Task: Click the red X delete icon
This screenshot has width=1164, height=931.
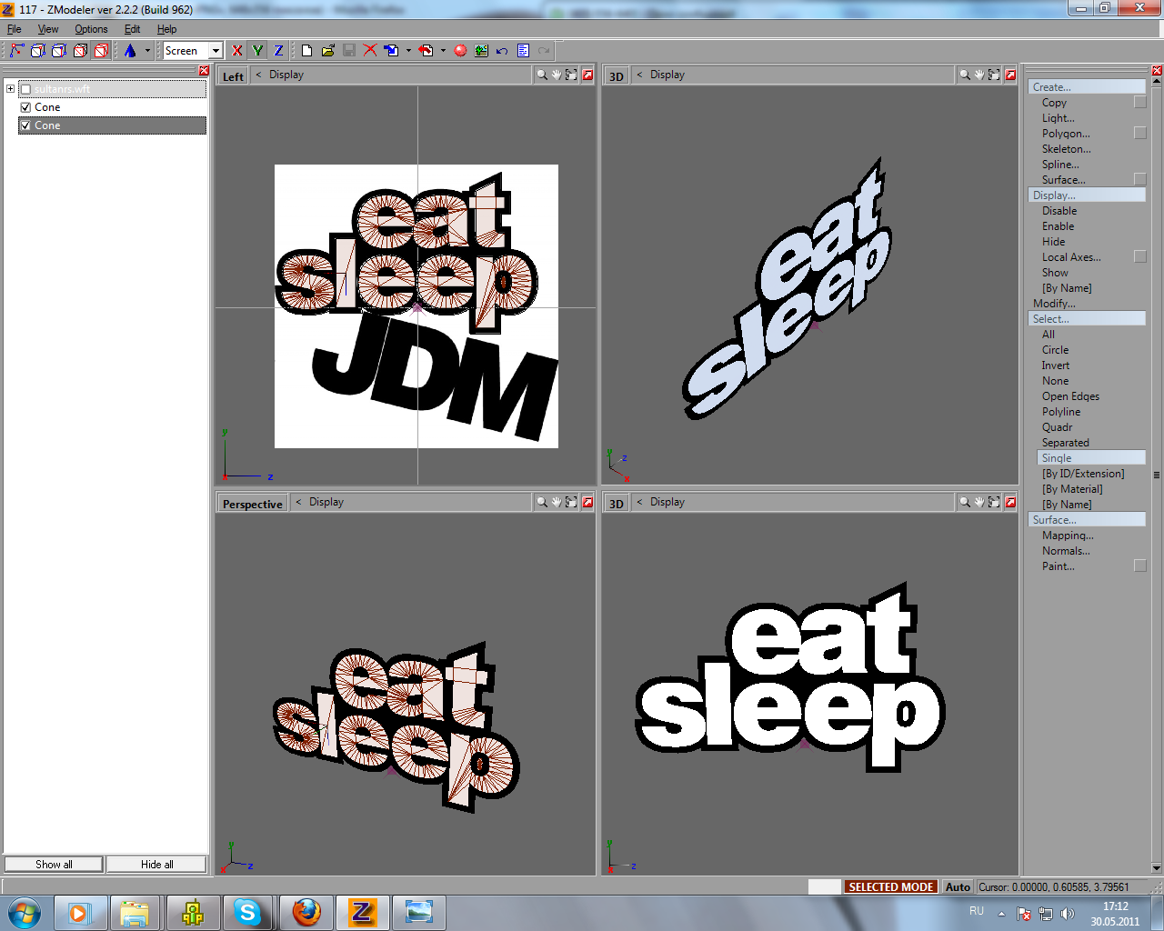Action: [370, 51]
